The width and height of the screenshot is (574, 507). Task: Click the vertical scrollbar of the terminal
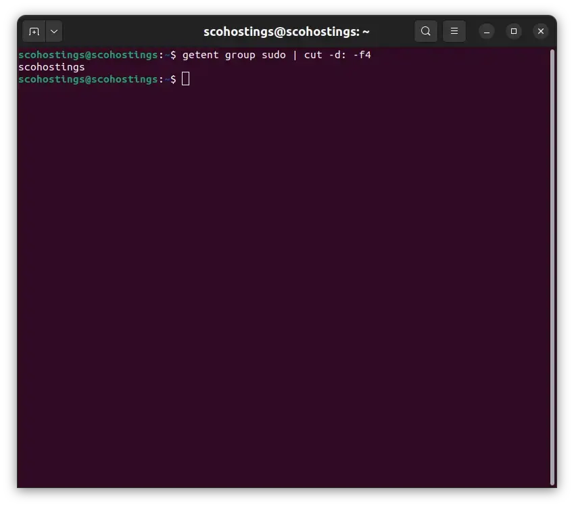click(x=552, y=267)
